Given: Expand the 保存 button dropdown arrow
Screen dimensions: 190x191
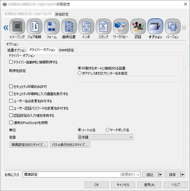Looking at the screenshot, I should (182, 175).
